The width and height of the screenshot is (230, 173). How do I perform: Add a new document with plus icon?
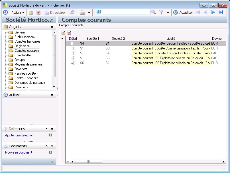click(50, 152)
